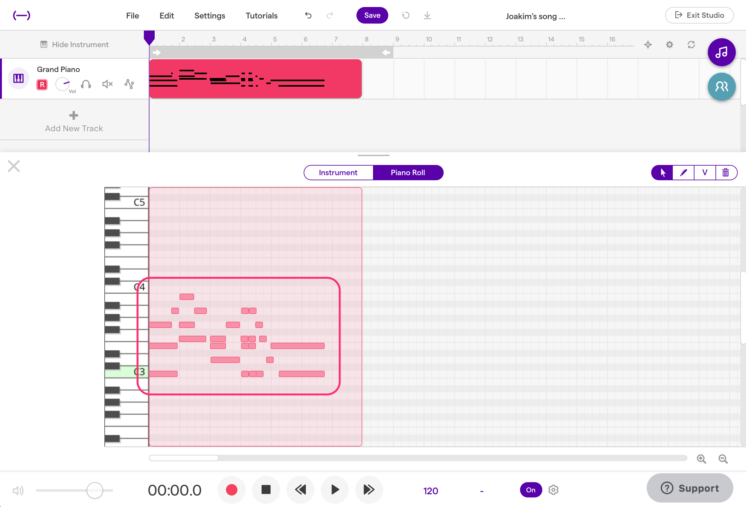Click the loop range start arrow
Viewport: 746px width, 507px height.
coord(157,52)
